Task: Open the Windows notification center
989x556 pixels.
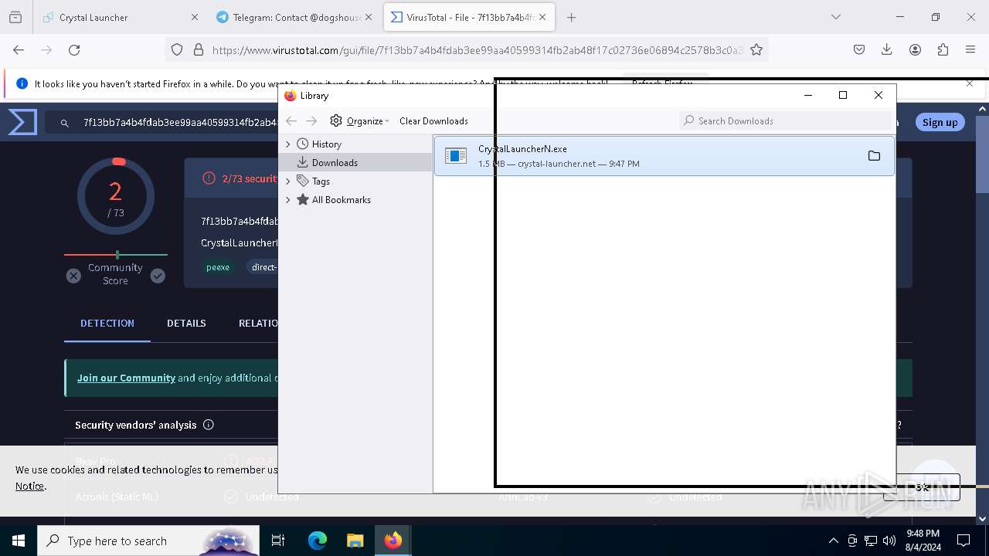Action: 964,541
